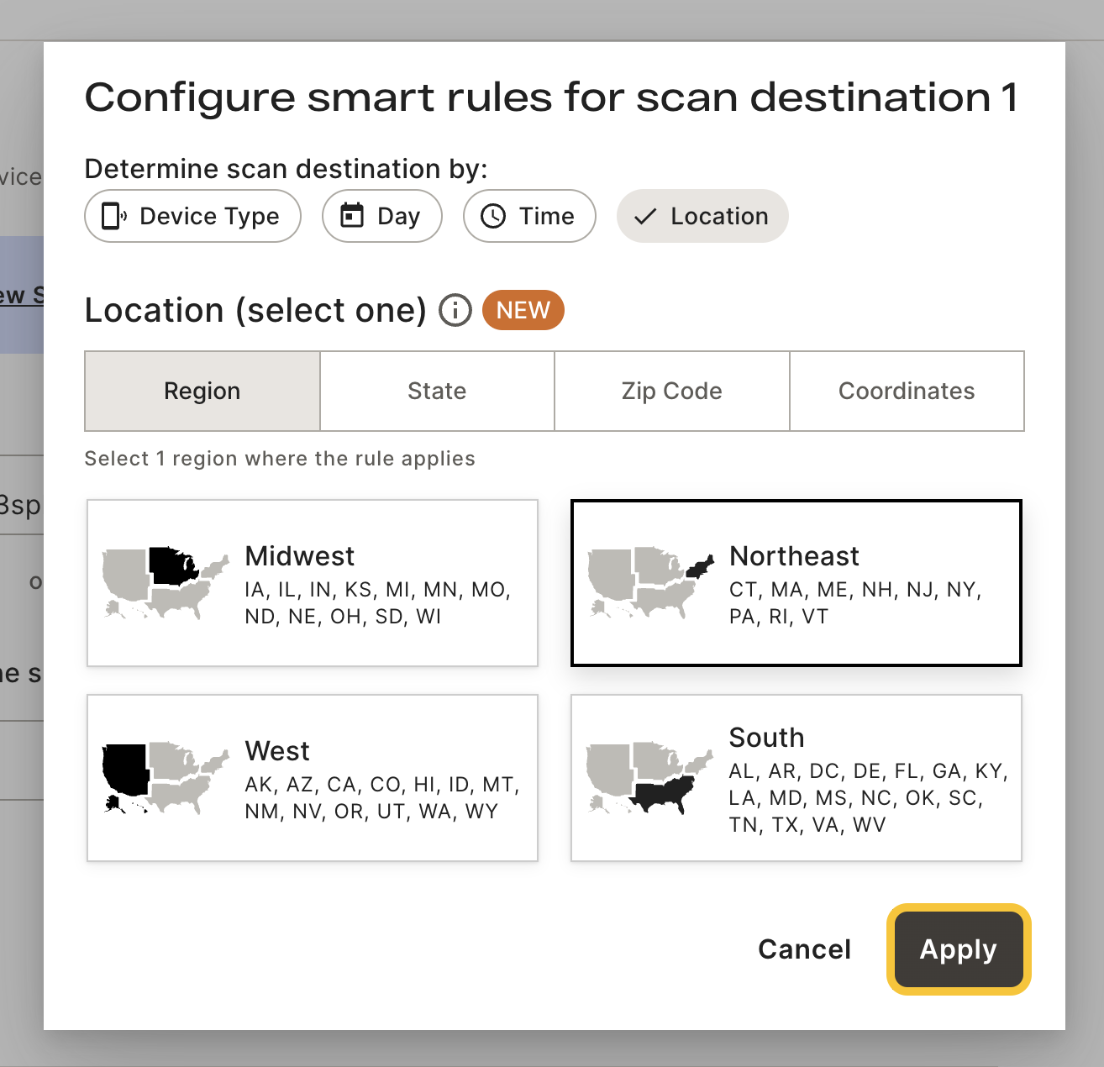This screenshot has height=1067, width=1104.
Task: Click the West region map thumbnail
Action: 166,778
